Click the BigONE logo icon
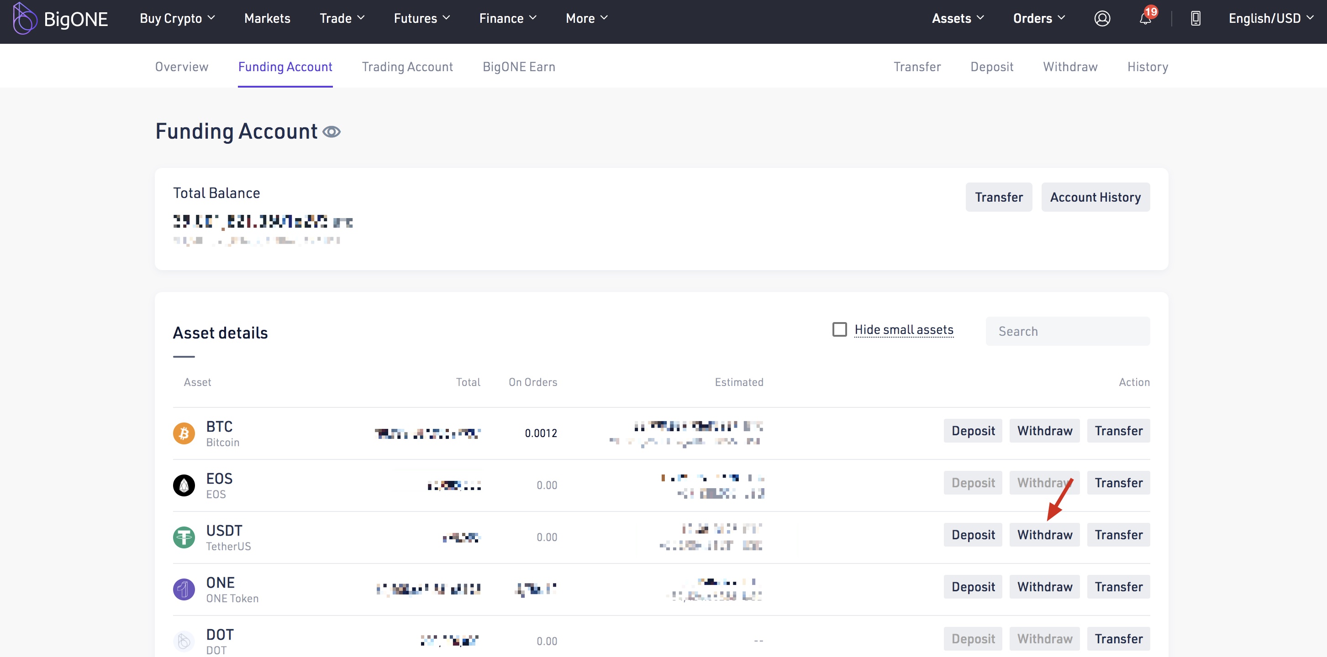The image size is (1327, 657). click(x=24, y=19)
